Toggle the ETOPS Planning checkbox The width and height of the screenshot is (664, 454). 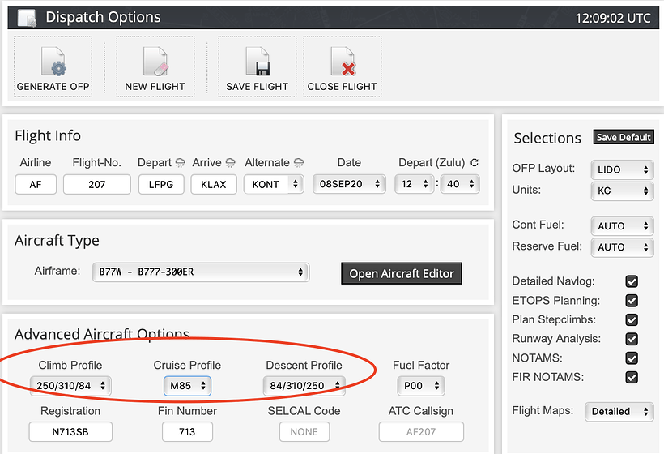632,301
